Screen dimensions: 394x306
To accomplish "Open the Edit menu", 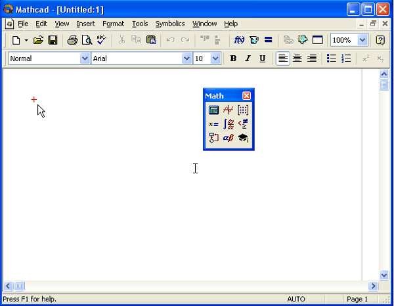I will coord(41,24).
